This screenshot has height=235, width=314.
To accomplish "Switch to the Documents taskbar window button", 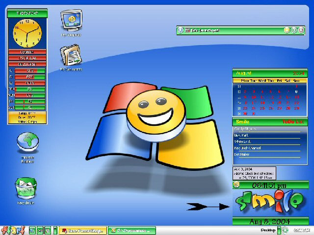I will tap(132, 231).
